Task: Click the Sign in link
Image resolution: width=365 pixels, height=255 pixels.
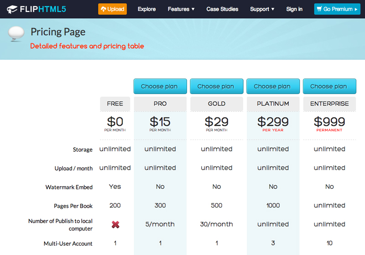Action: tap(294, 9)
